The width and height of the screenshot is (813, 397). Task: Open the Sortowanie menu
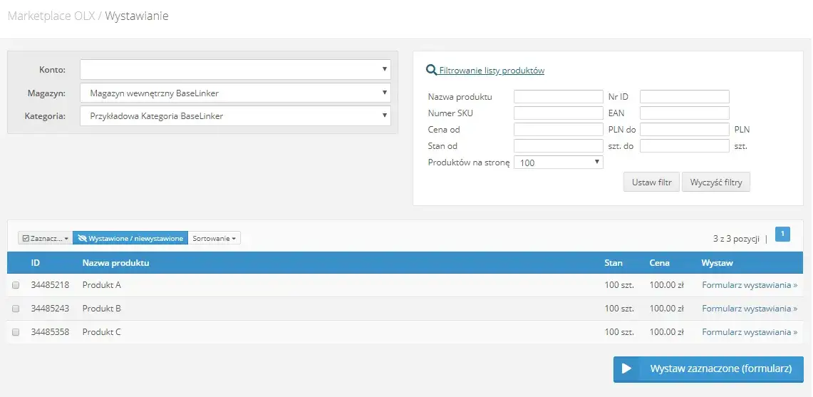point(214,238)
